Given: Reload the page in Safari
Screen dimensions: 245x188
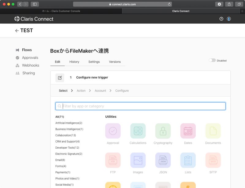Looking at the screenshot, I should click(169, 4).
